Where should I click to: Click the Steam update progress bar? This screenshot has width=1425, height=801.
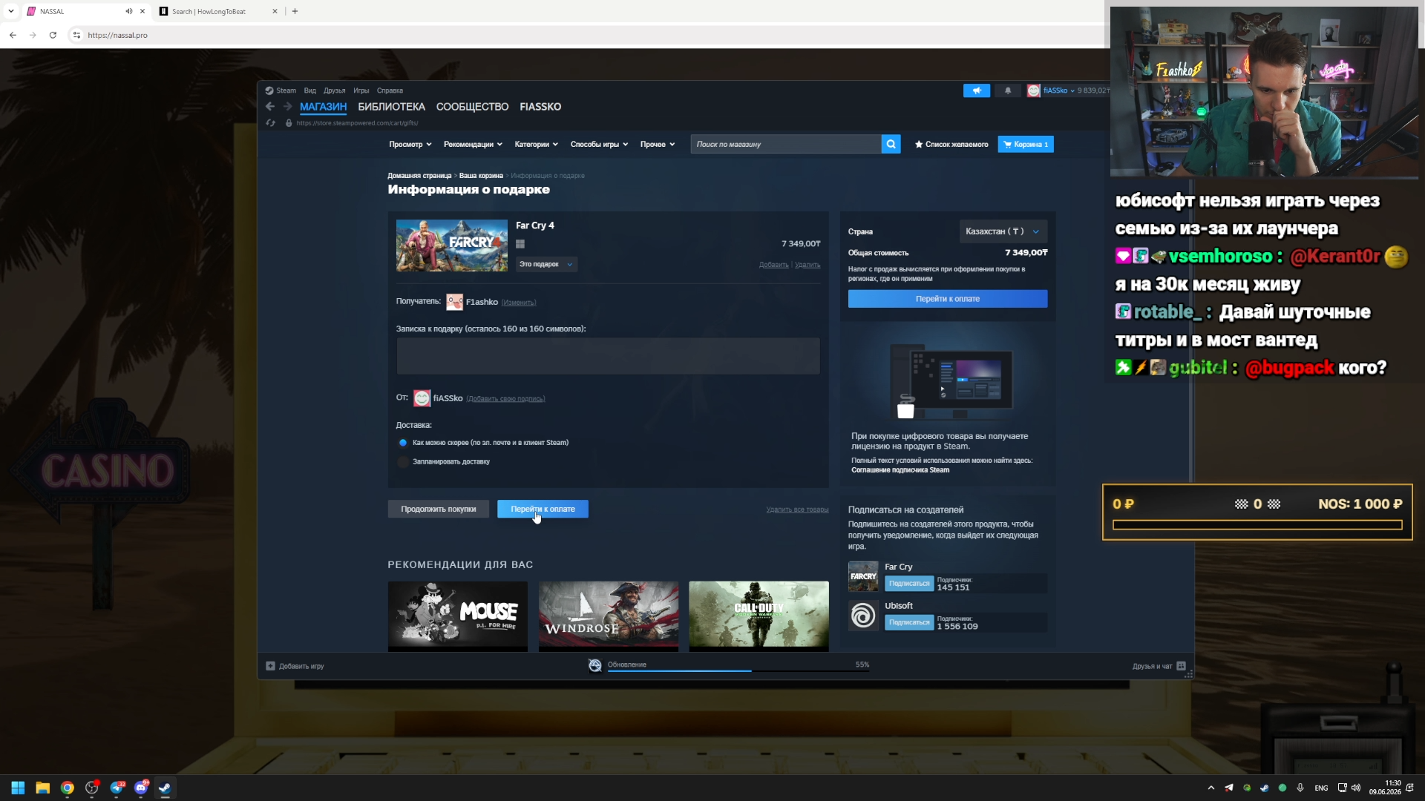738,670
